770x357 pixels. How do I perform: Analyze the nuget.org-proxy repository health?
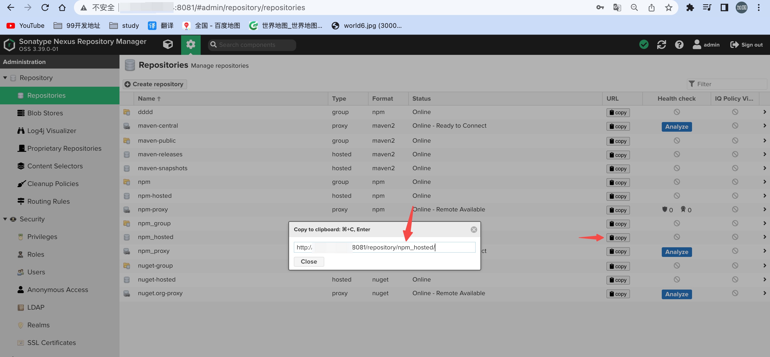pos(676,294)
